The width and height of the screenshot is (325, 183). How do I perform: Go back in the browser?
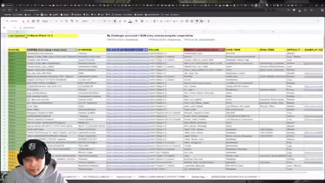(x=4, y=10)
